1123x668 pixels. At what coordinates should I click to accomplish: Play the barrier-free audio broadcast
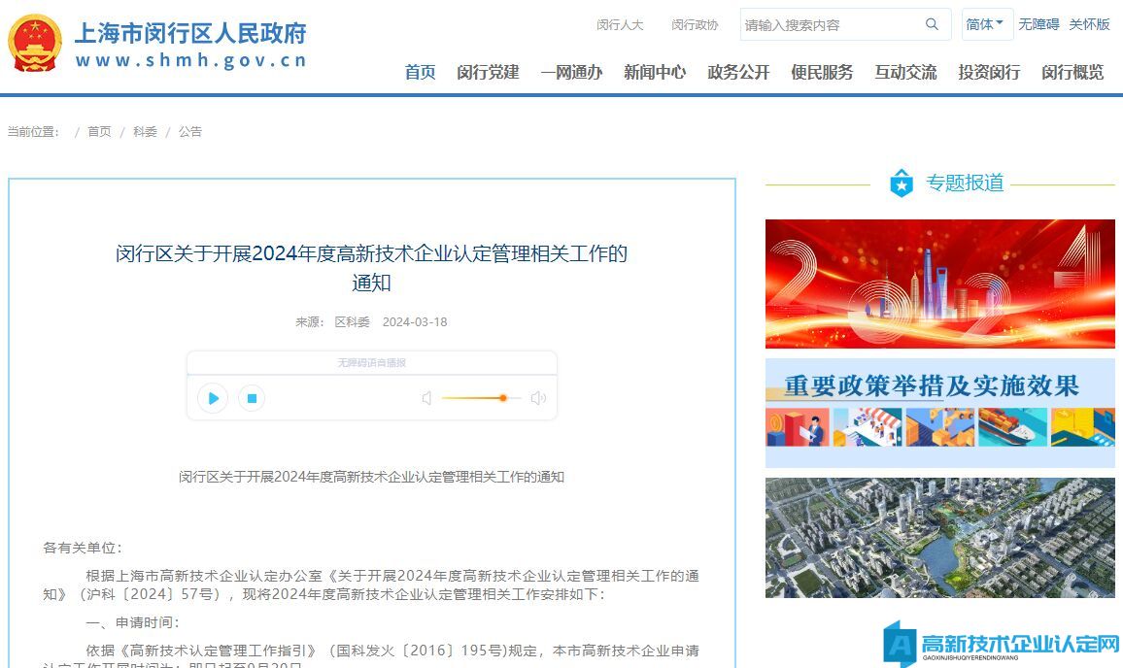(213, 398)
